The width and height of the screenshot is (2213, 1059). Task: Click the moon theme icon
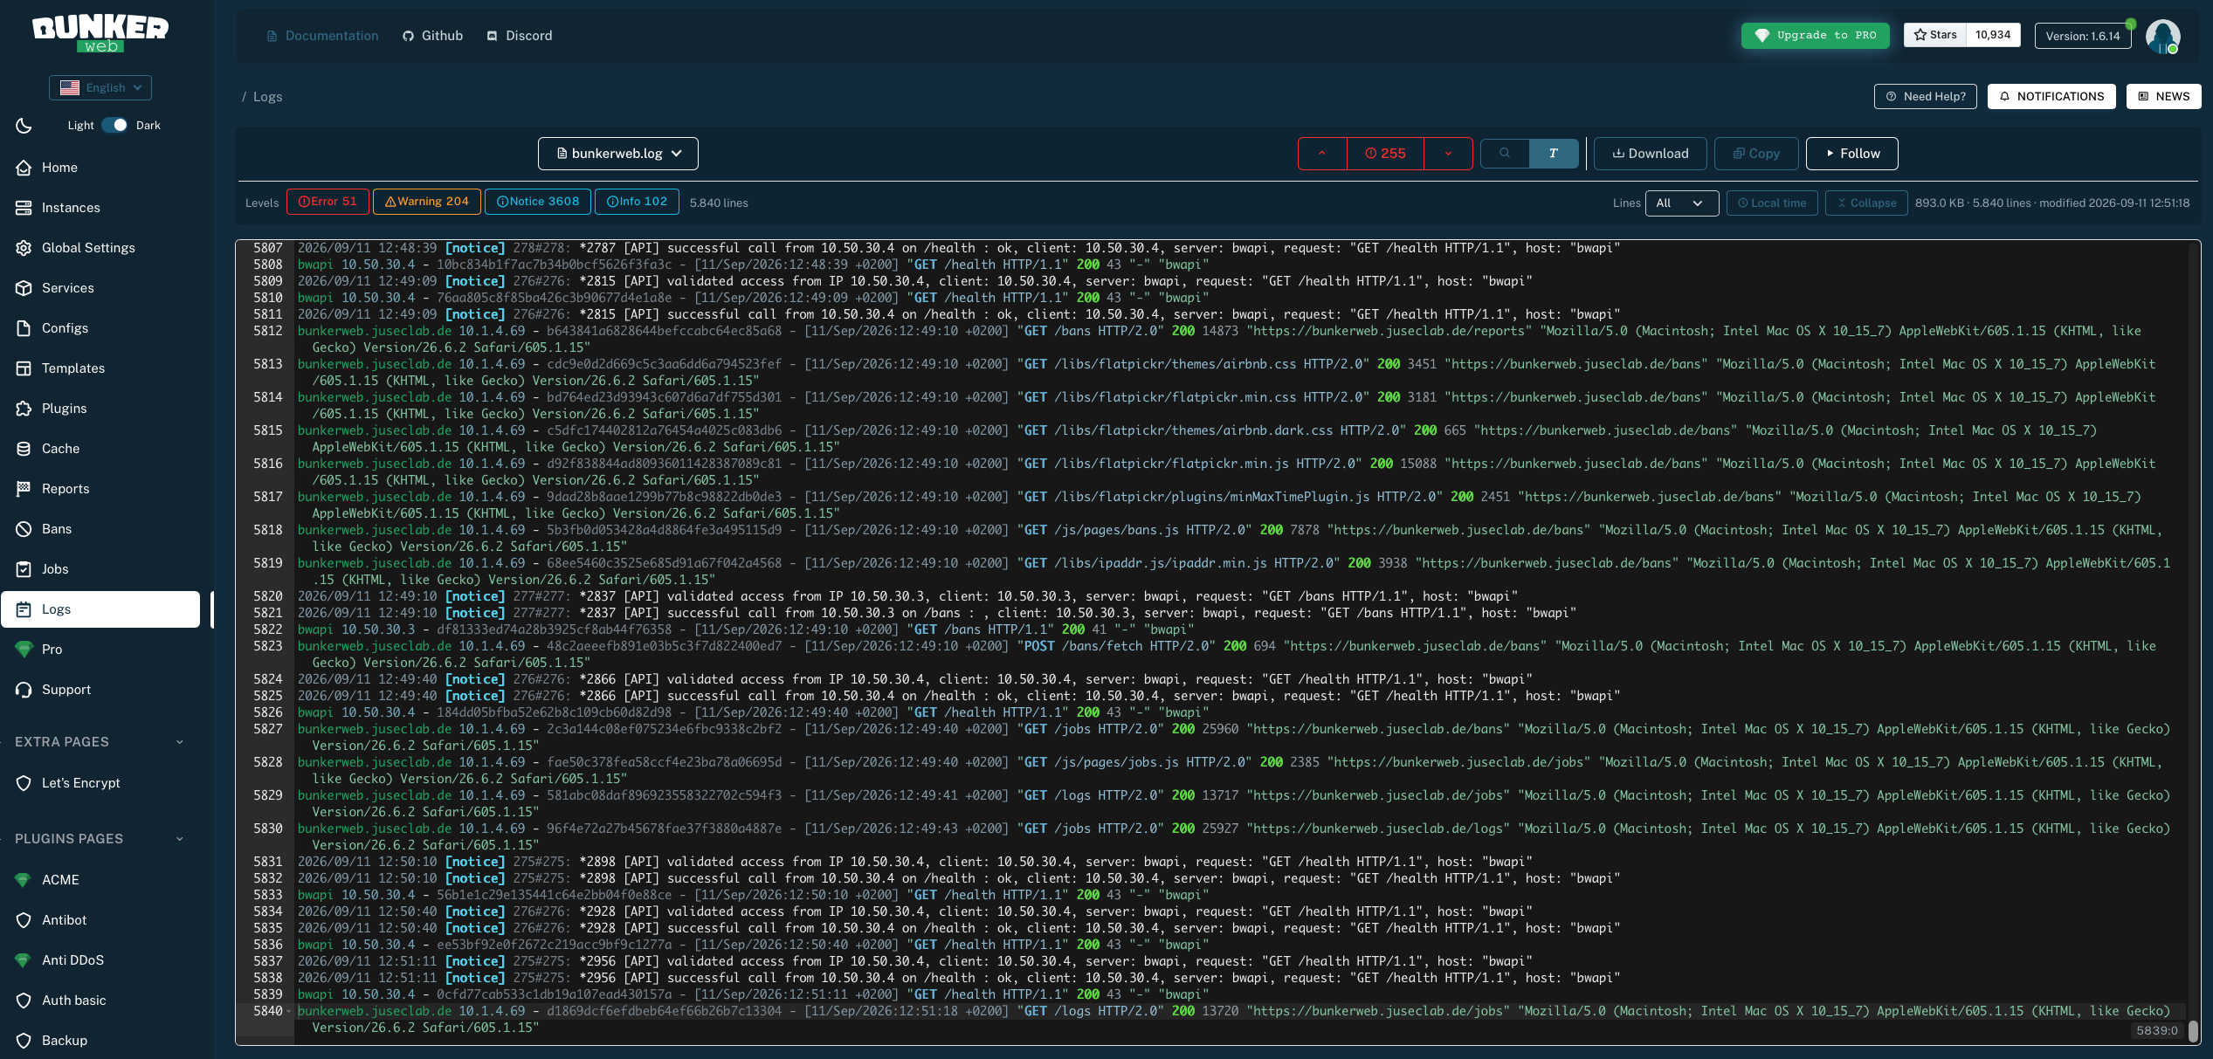[x=24, y=126]
